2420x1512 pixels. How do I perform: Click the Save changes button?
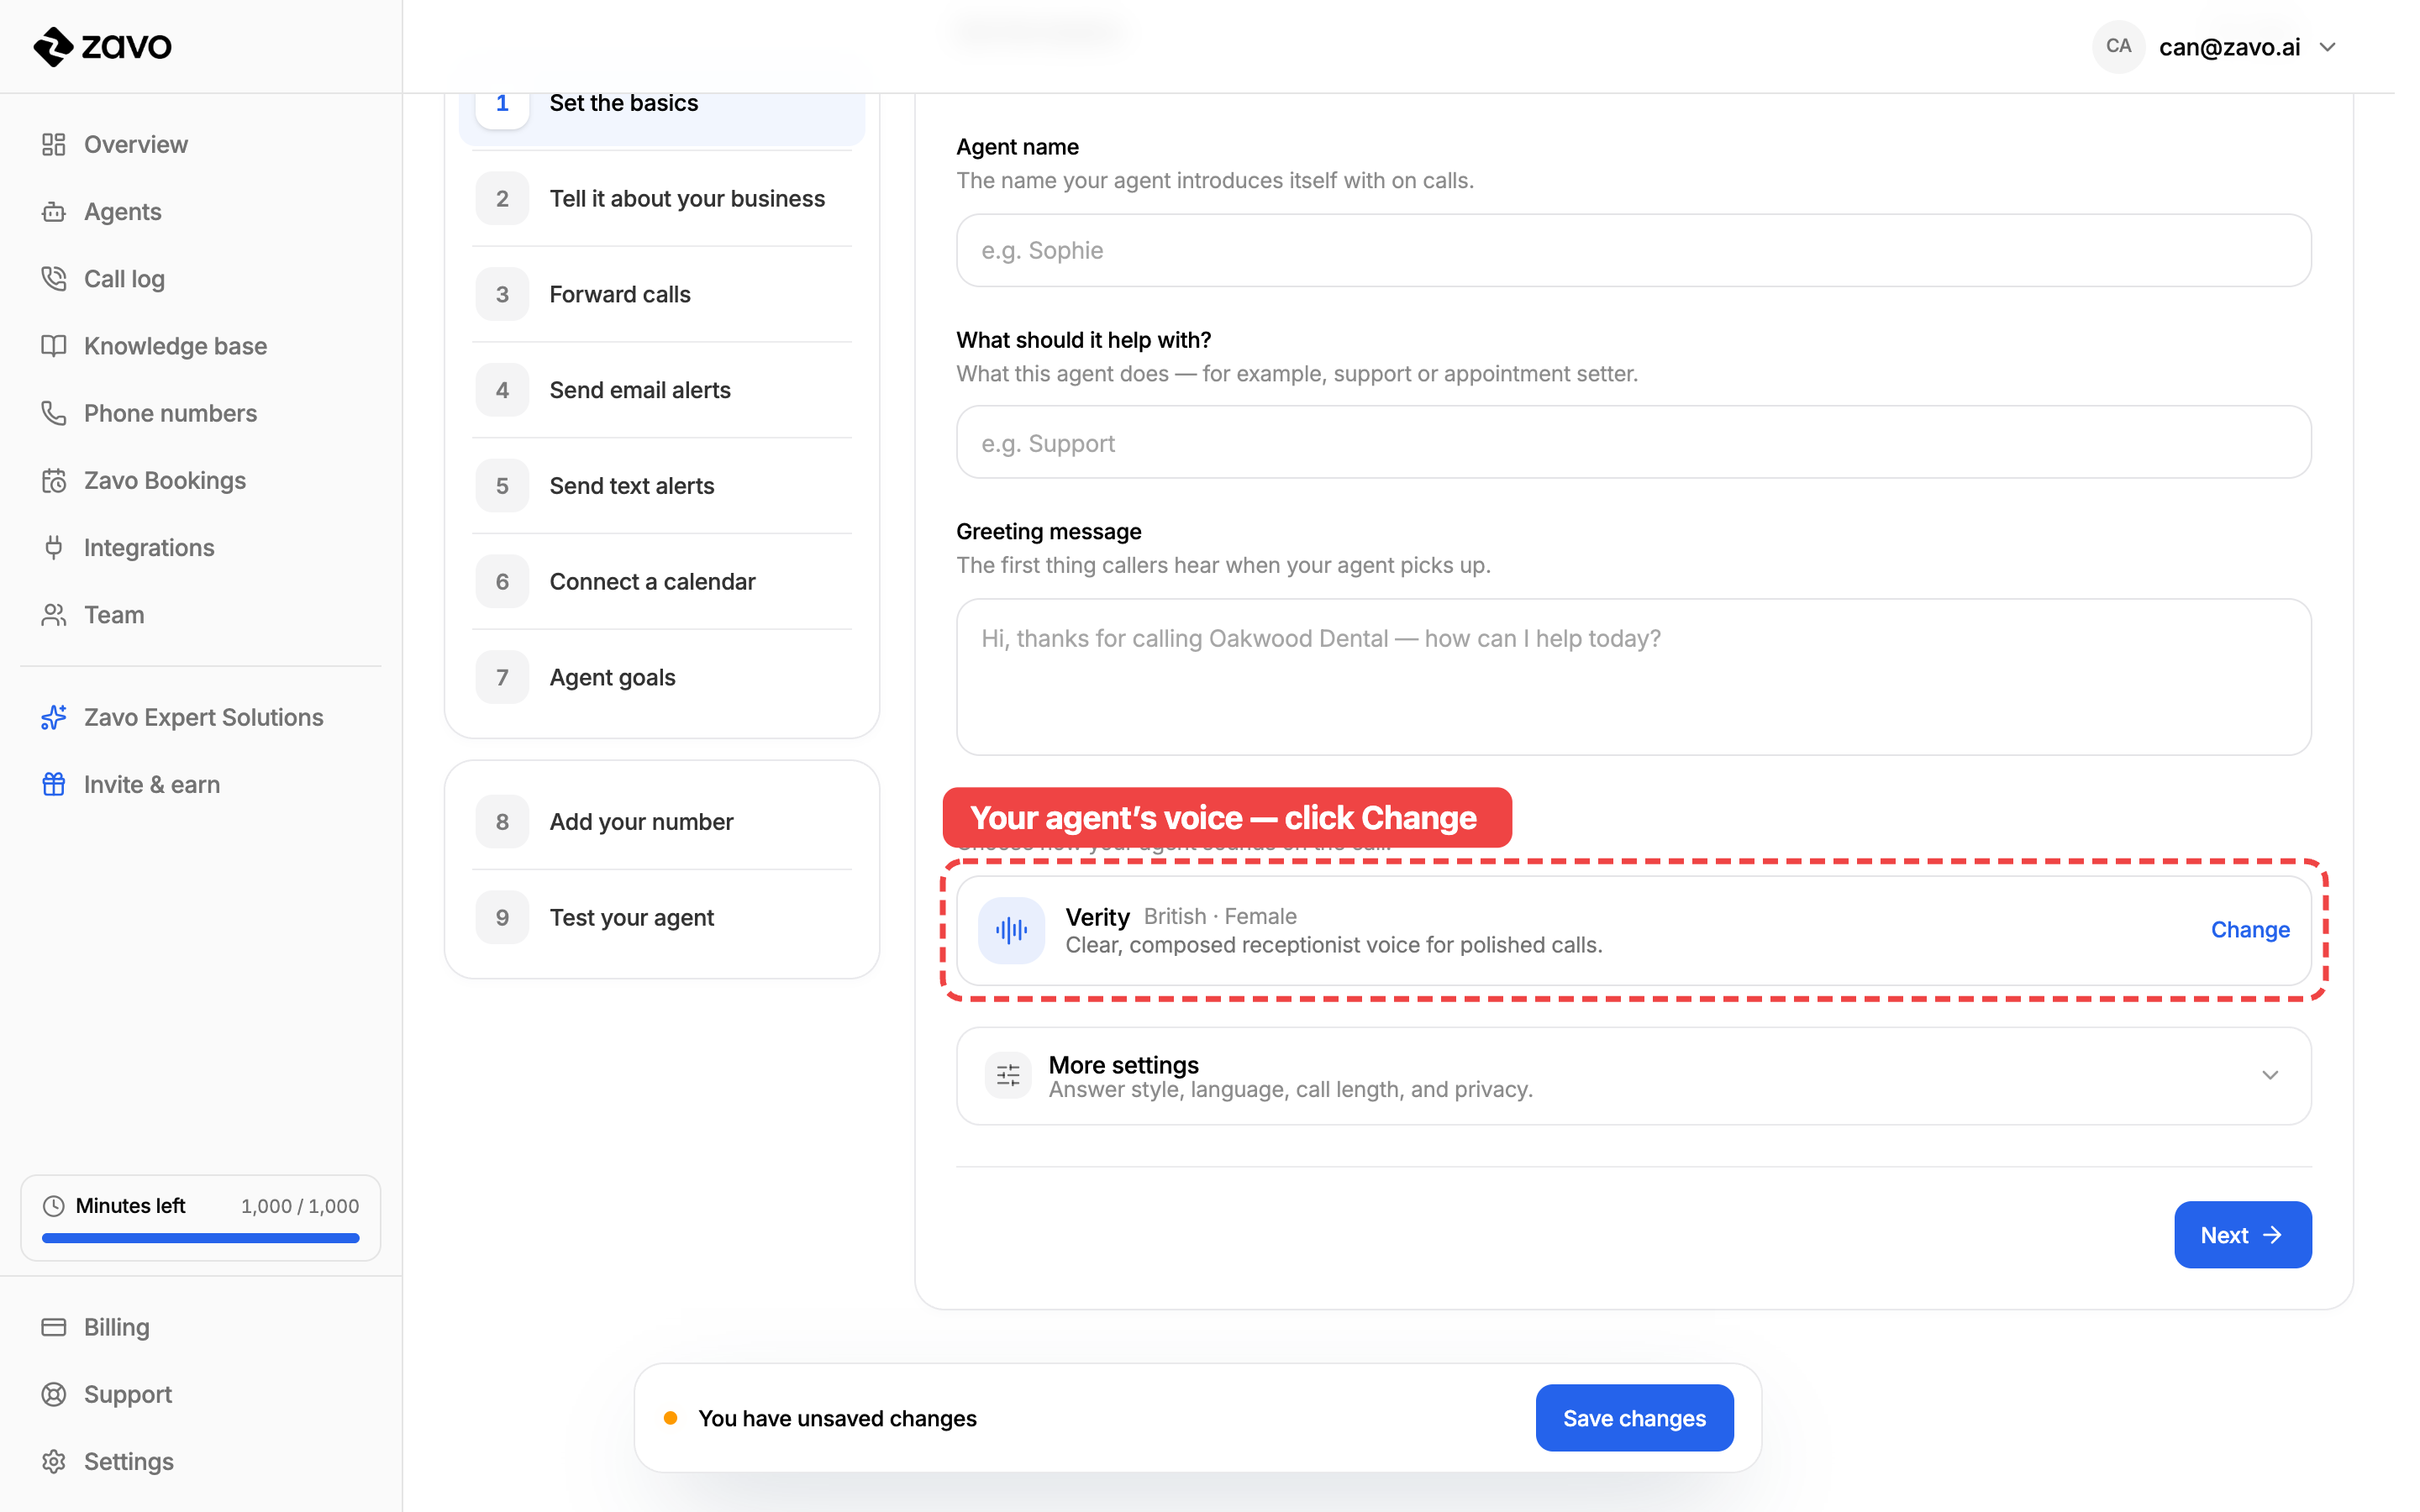(x=1634, y=1418)
